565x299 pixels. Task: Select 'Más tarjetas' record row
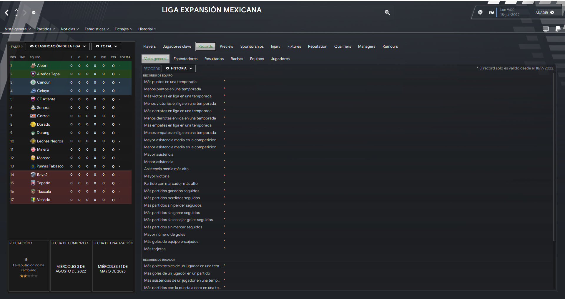click(155, 249)
